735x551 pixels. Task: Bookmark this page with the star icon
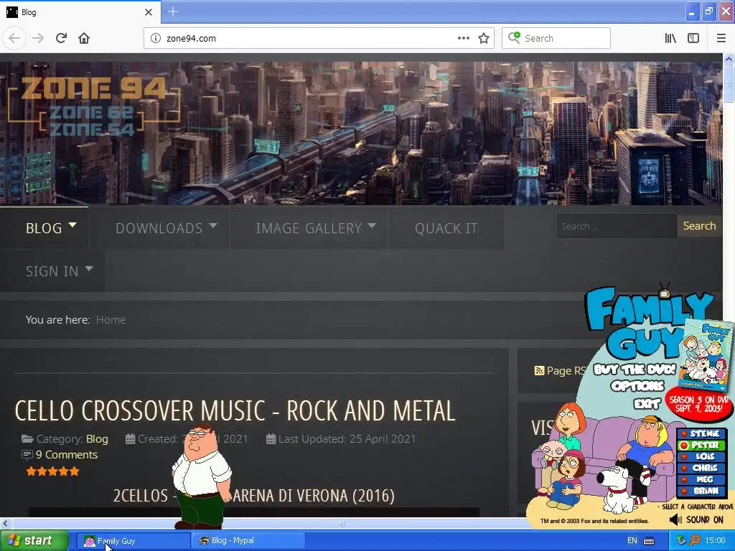484,38
